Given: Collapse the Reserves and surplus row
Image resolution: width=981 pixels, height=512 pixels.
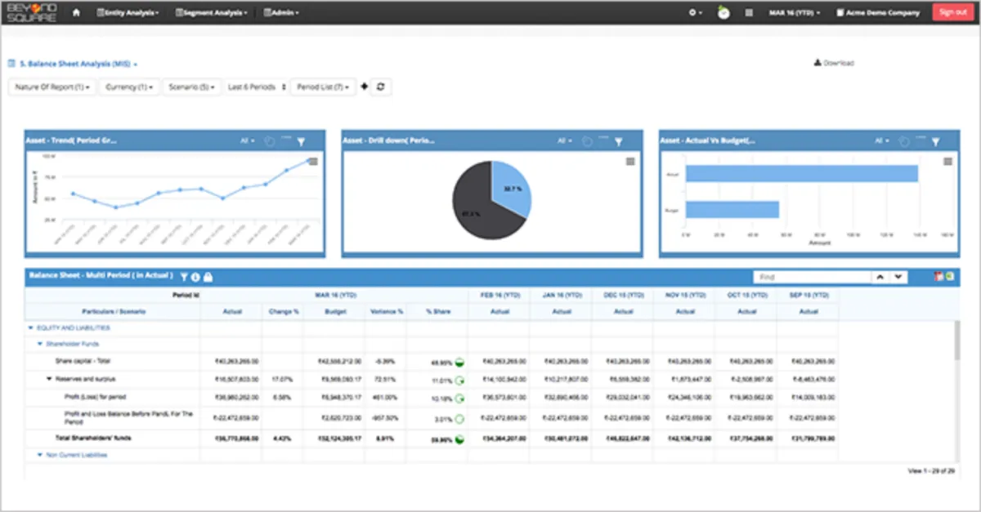Looking at the screenshot, I should pos(49,379).
